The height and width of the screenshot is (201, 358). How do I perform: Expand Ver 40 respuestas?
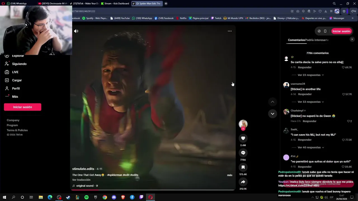click(x=311, y=147)
